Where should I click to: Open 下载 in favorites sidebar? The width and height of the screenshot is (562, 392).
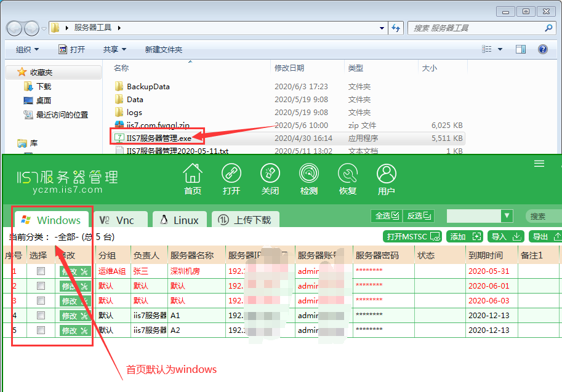pos(44,86)
